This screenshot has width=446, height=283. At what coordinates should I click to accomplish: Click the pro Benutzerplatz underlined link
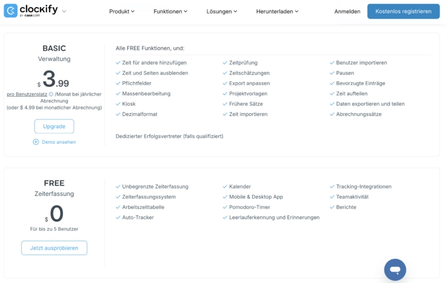click(x=27, y=94)
